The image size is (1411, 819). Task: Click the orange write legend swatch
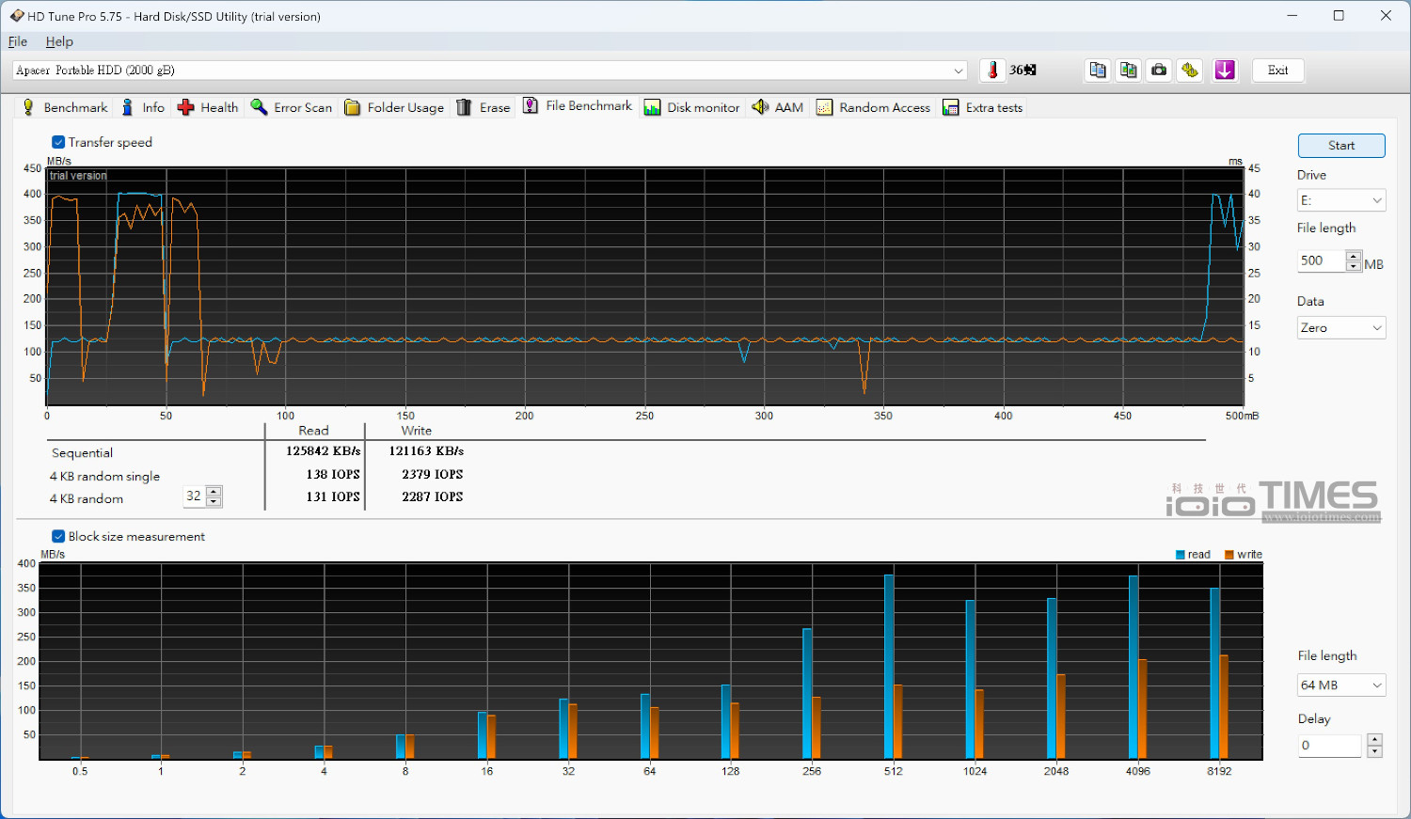(x=1229, y=555)
